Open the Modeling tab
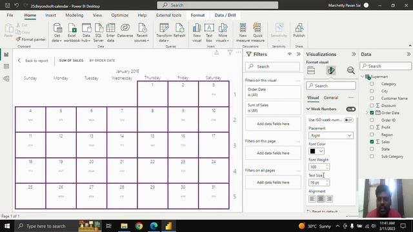Image resolution: width=413 pixels, height=232 pixels. [x=74, y=15]
